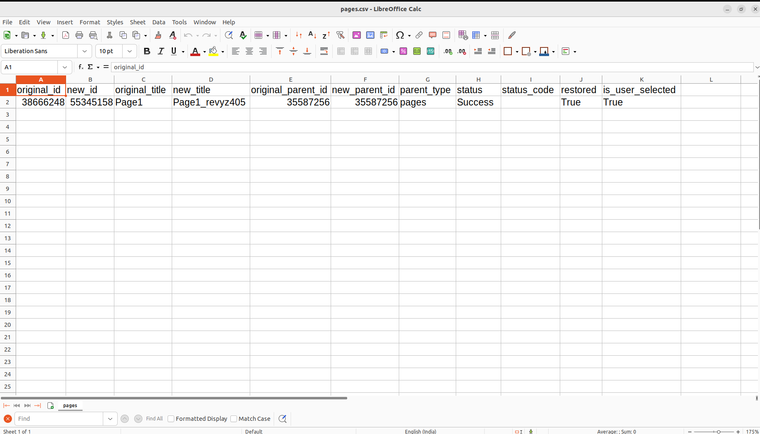Click the Export as PDF icon

point(66,35)
